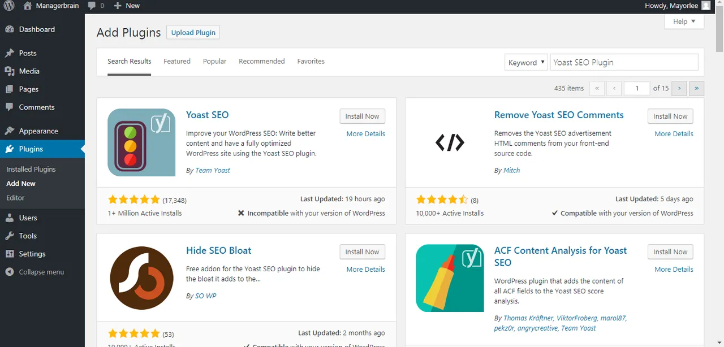The width and height of the screenshot is (724, 347).
Task: Switch to the Popular tab
Action: [x=215, y=61]
